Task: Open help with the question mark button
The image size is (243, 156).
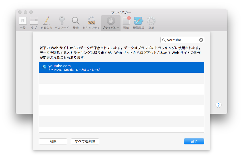Action: coord(218,105)
